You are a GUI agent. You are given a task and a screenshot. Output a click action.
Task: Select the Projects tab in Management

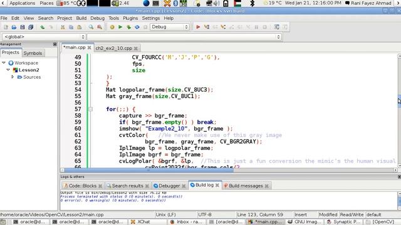tap(11, 52)
